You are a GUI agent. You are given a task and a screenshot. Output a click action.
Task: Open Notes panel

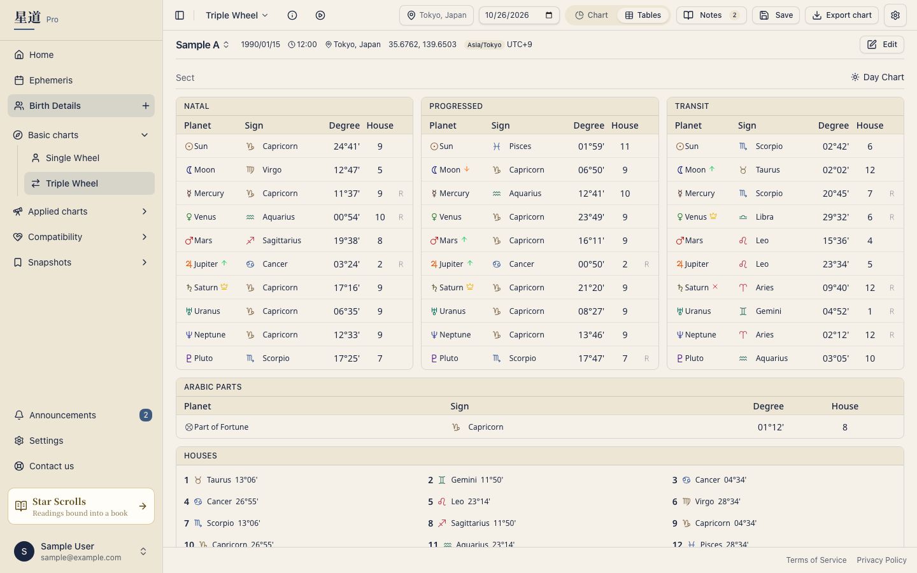tap(711, 15)
